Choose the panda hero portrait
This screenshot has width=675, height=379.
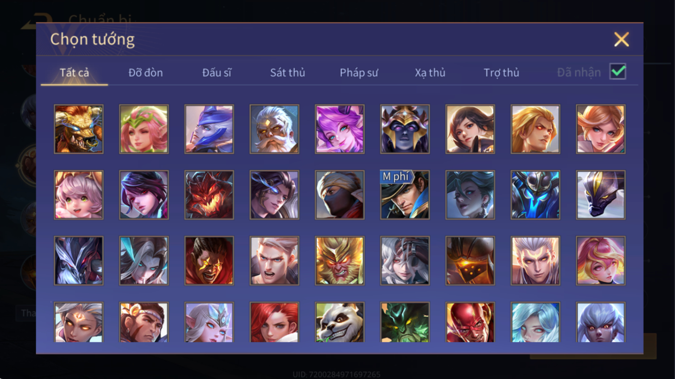coord(340,322)
